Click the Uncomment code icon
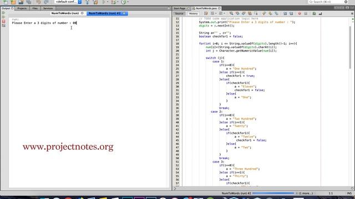The width and height of the screenshot is (355, 199). [320, 14]
